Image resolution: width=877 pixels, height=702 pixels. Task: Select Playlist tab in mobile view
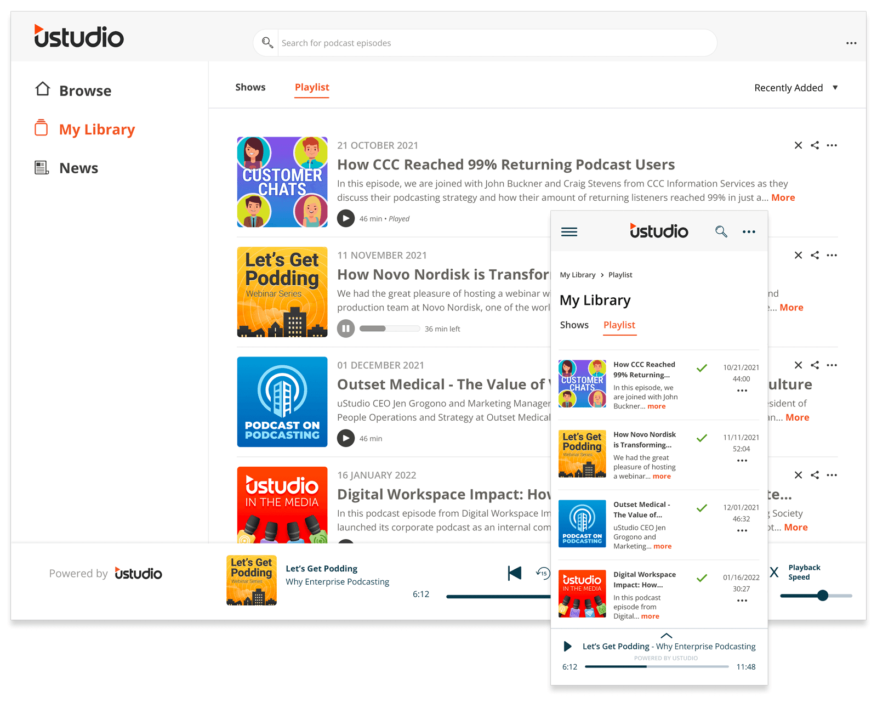[x=619, y=325]
